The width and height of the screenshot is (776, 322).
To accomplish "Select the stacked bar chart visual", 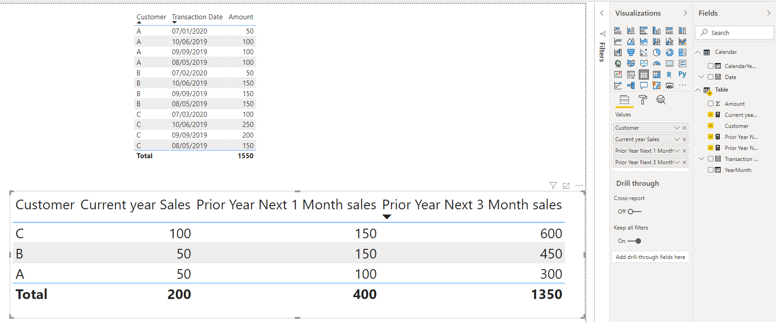I will click(x=618, y=30).
